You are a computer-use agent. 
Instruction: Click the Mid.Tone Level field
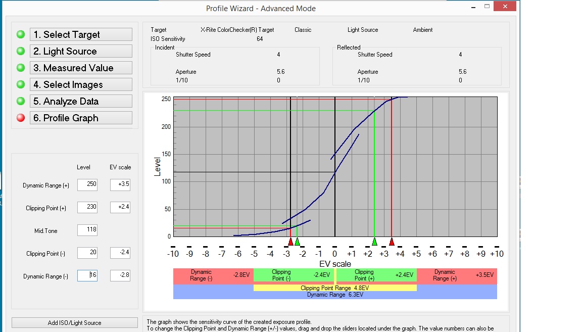tap(87, 230)
